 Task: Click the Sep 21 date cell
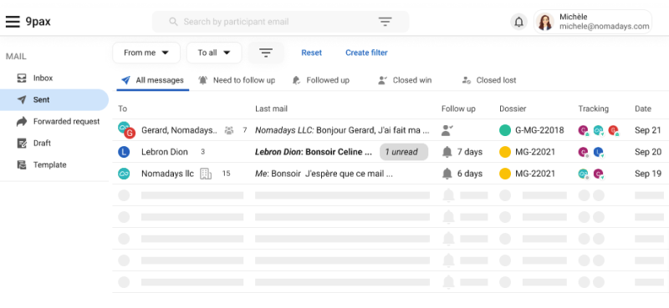pyautogui.click(x=647, y=130)
